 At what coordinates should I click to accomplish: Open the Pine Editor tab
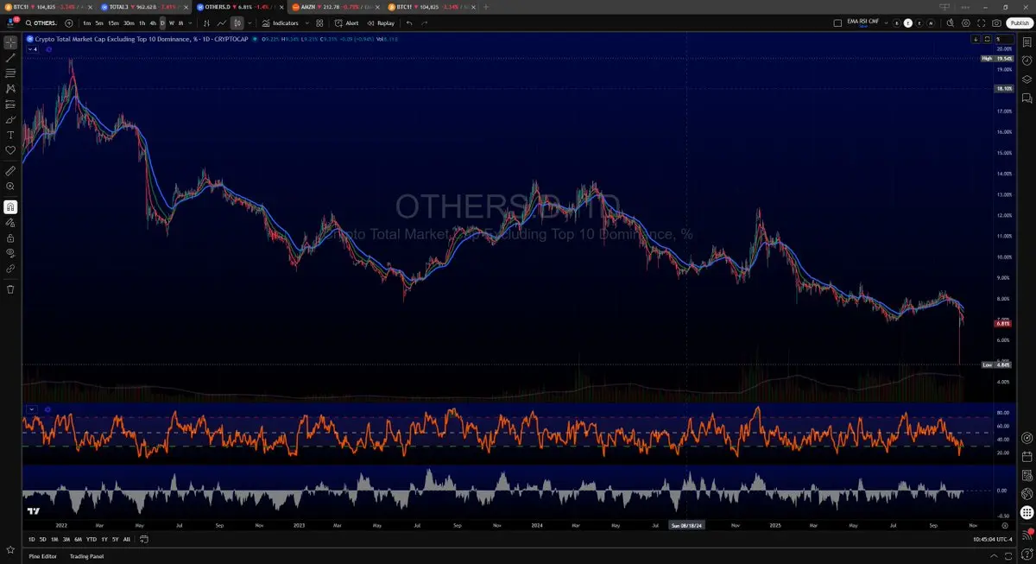pos(43,556)
